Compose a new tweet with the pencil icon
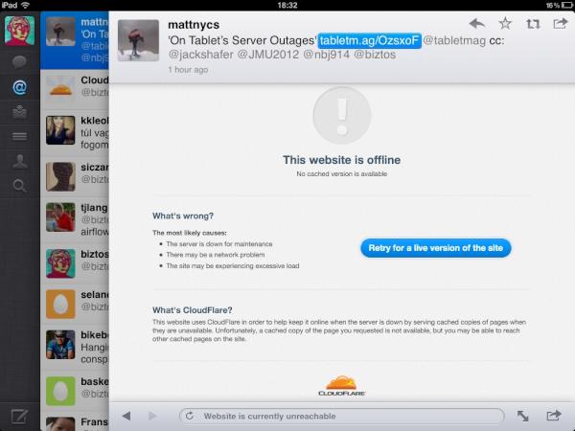Image resolution: width=575 pixels, height=431 pixels. pos(19,417)
